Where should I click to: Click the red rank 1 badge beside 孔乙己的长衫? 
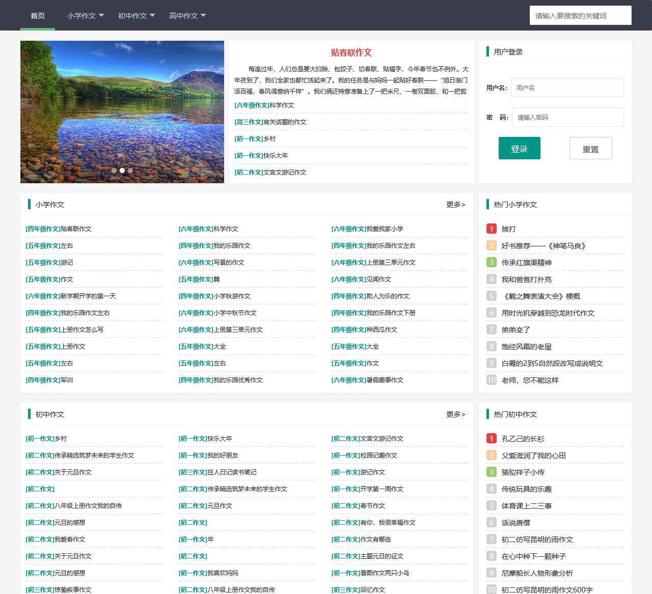[491, 439]
